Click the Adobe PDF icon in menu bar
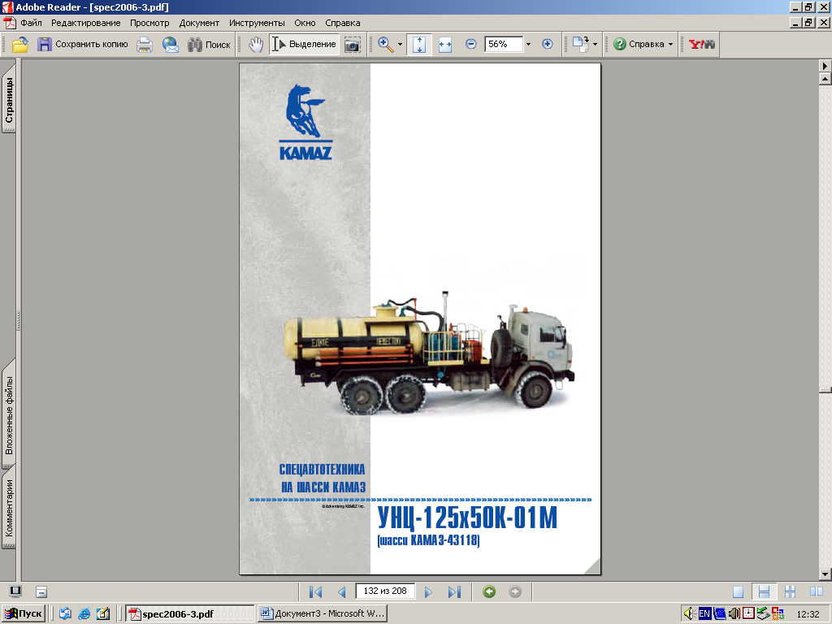 tap(9, 23)
